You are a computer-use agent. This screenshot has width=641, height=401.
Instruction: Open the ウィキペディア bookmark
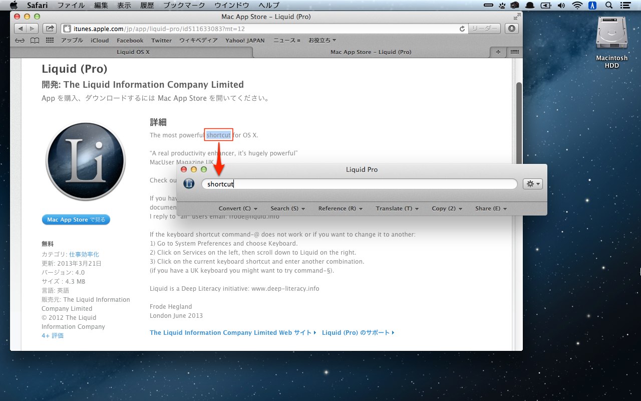pyautogui.click(x=198, y=40)
